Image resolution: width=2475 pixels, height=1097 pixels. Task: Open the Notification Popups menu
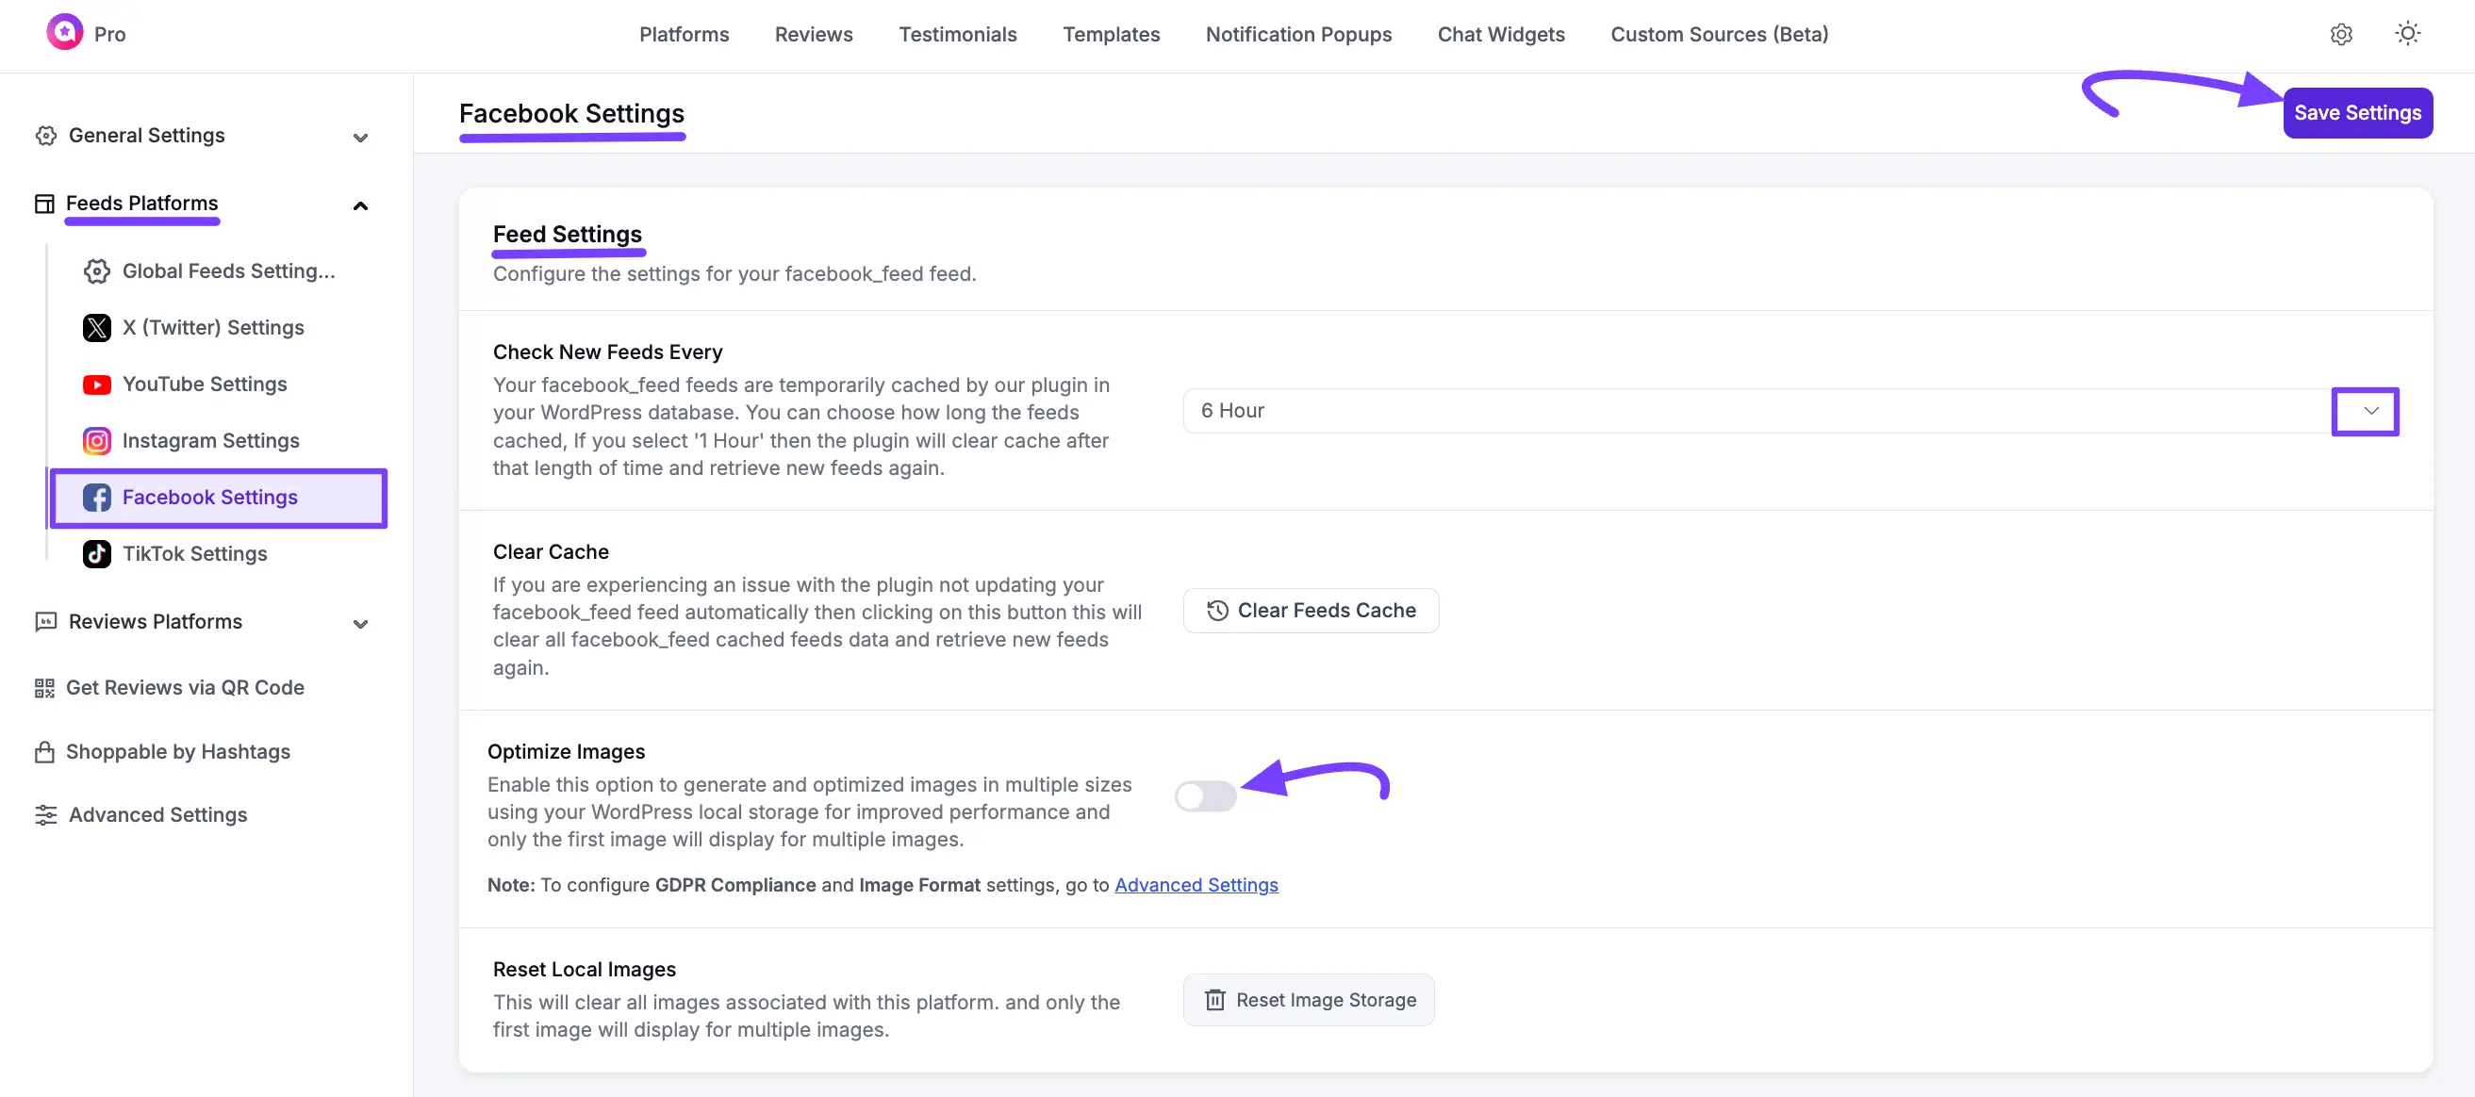point(1299,34)
